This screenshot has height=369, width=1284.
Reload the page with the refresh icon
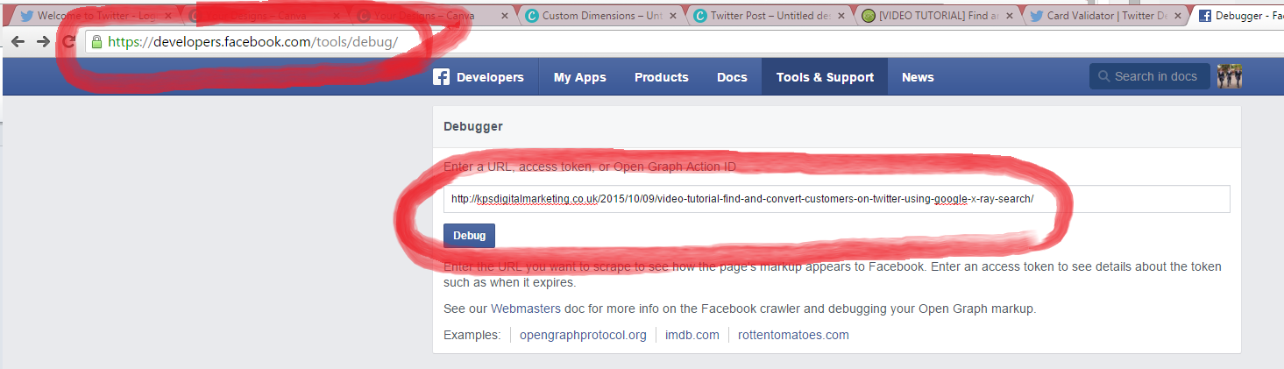click(67, 42)
